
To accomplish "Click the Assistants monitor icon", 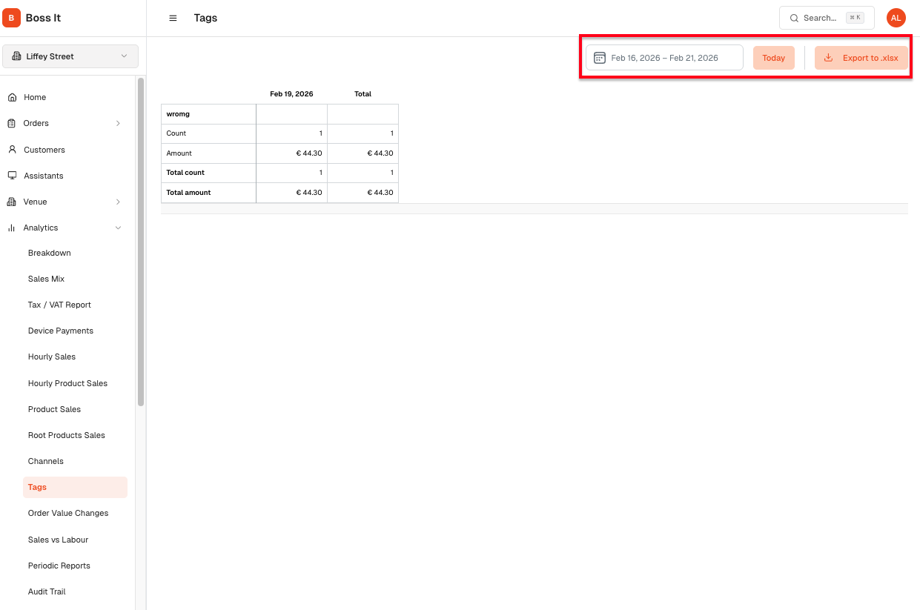I will 12,176.
